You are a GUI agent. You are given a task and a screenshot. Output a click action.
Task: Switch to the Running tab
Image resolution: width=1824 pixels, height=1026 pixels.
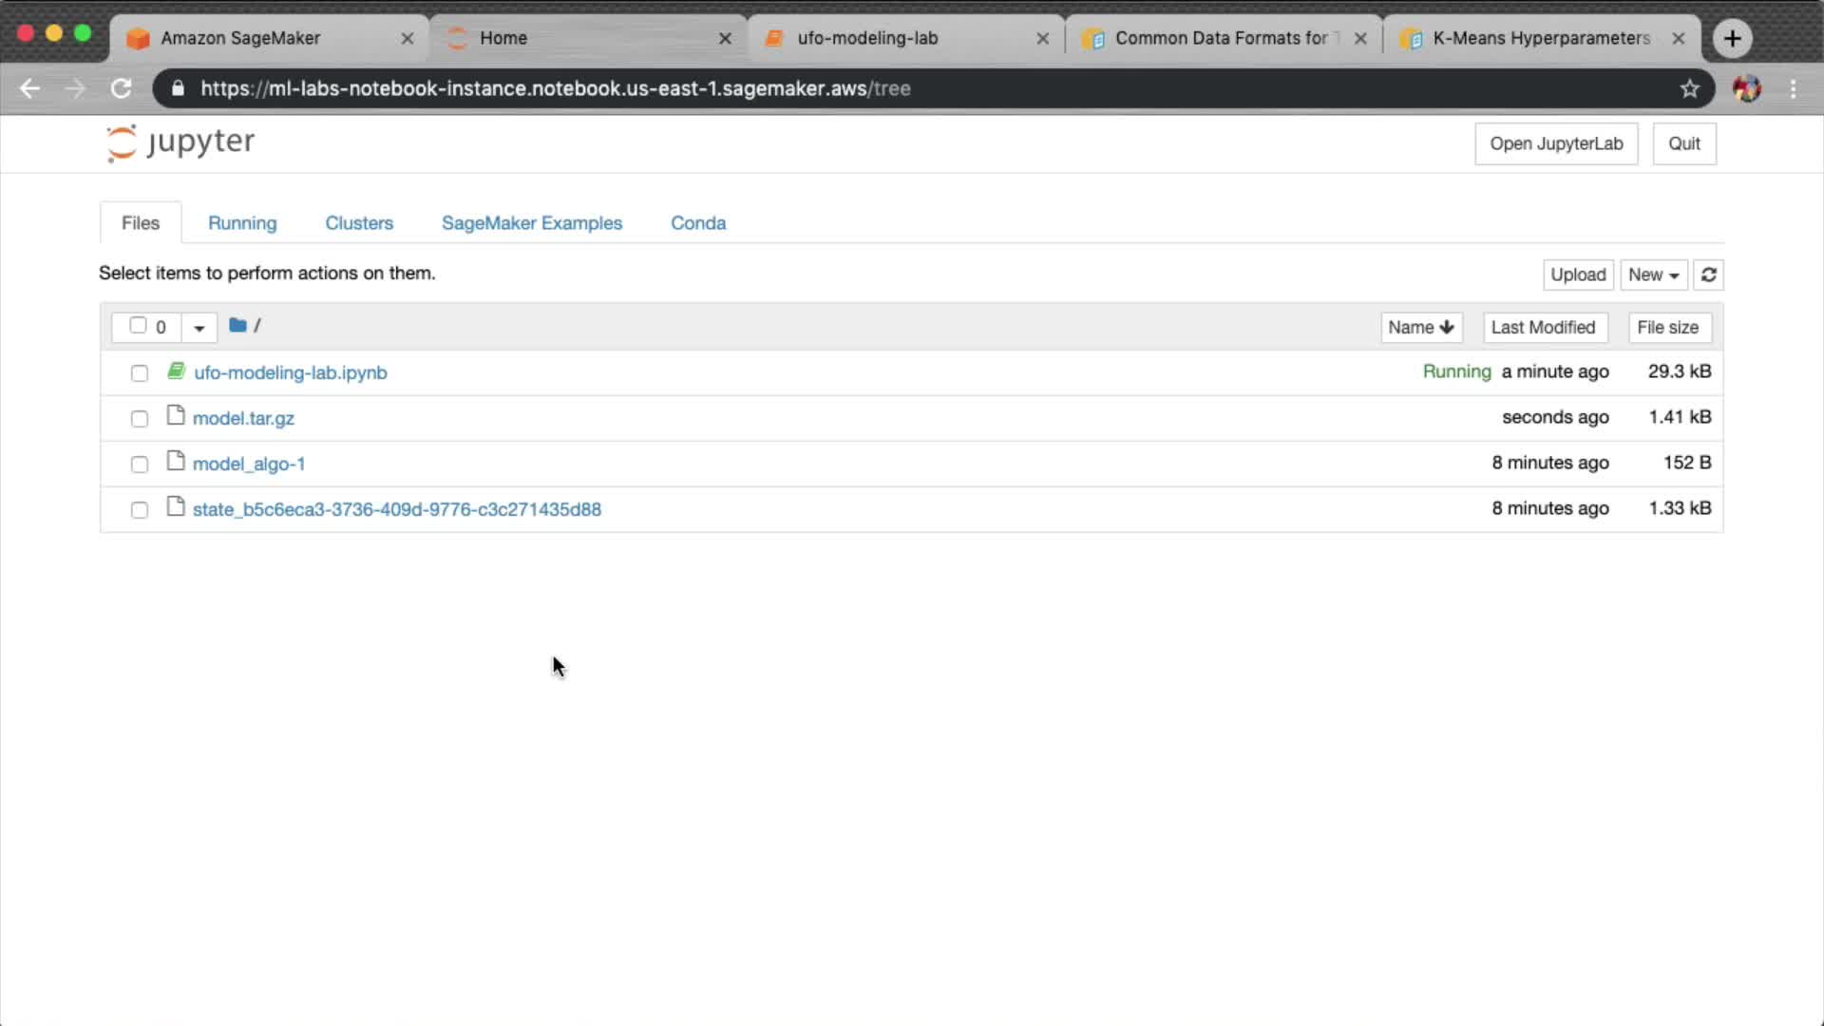pos(242,222)
